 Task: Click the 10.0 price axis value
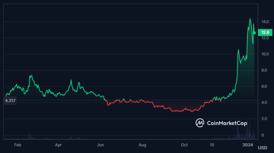265,54
